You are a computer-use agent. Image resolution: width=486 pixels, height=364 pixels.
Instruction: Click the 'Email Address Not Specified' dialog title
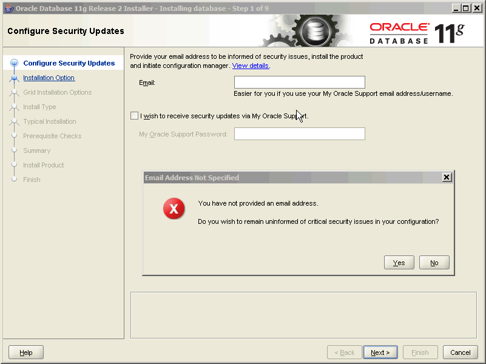(192, 178)
